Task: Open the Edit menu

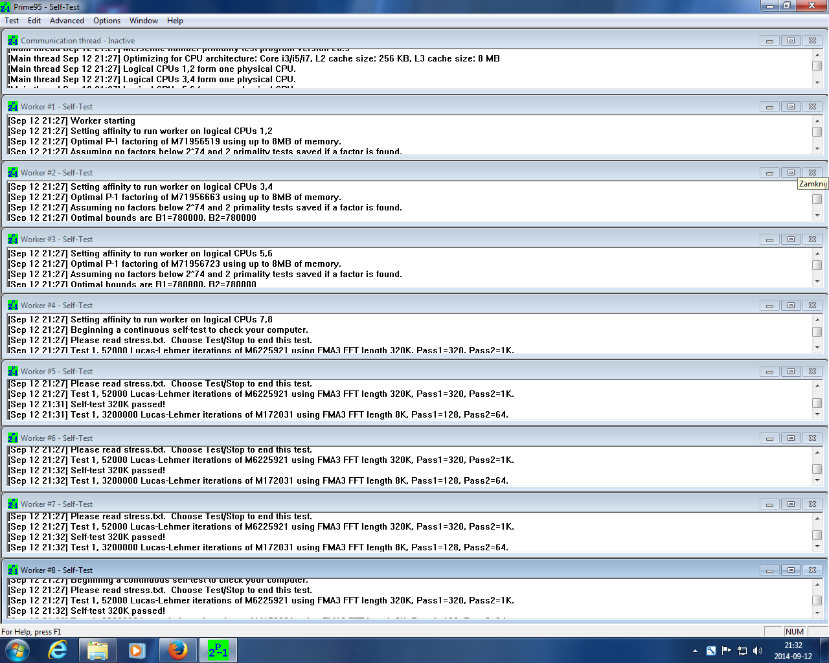Action: pyautogui.click(x=34, y=21)
